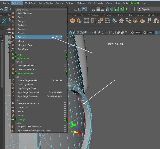The width and height of the screenshot is (160, 149).
Task: Open the Bevel option box
Action: point(65,17)
